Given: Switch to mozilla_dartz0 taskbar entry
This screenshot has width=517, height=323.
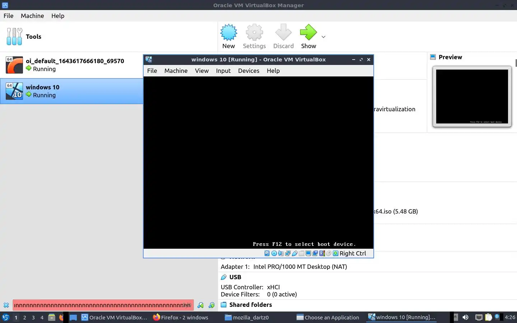Looking at the screenshot, I should click(x=247, y=317).
